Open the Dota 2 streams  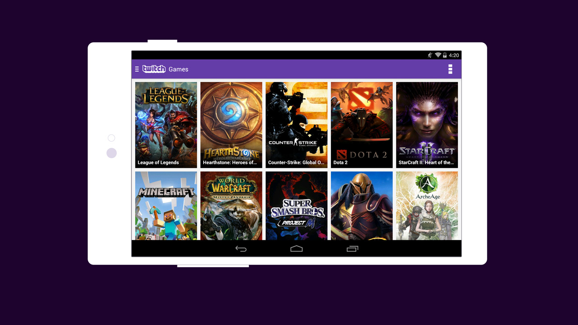[362, 125]
